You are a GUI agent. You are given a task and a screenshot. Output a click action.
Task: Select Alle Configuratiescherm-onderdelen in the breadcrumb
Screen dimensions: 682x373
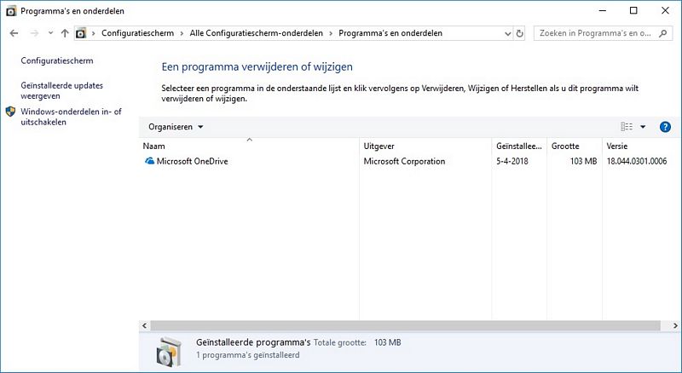click(257, 33)
